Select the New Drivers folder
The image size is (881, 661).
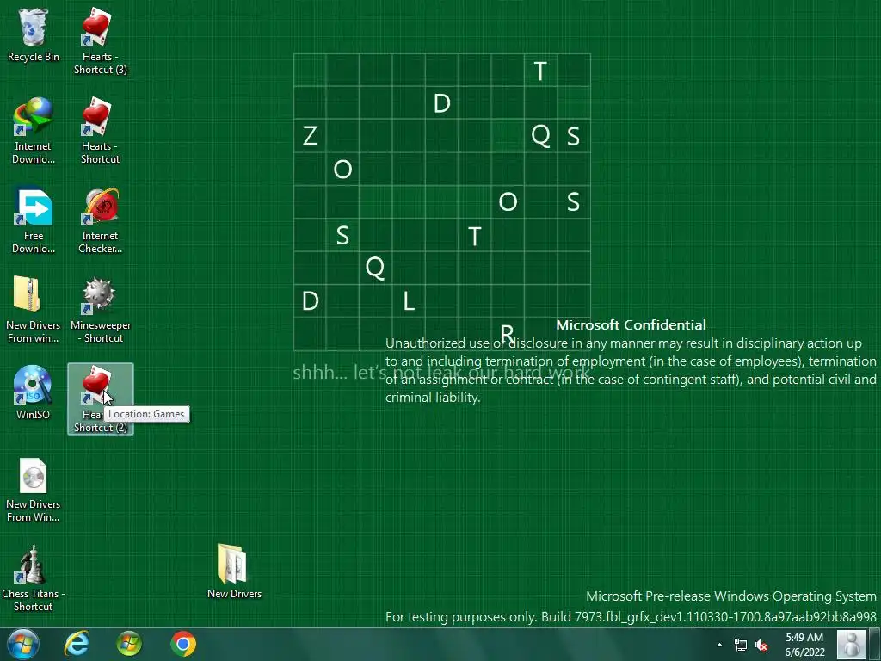pos(234,571)
